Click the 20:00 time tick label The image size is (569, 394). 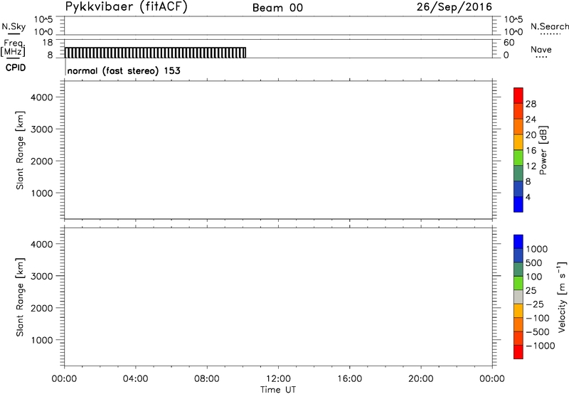click(421, 379)
